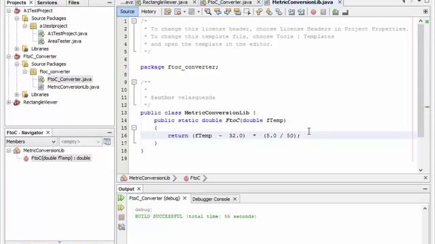435x244 pixels.
Task: Select the Debugger Console tab
Action: coord(211,199)
